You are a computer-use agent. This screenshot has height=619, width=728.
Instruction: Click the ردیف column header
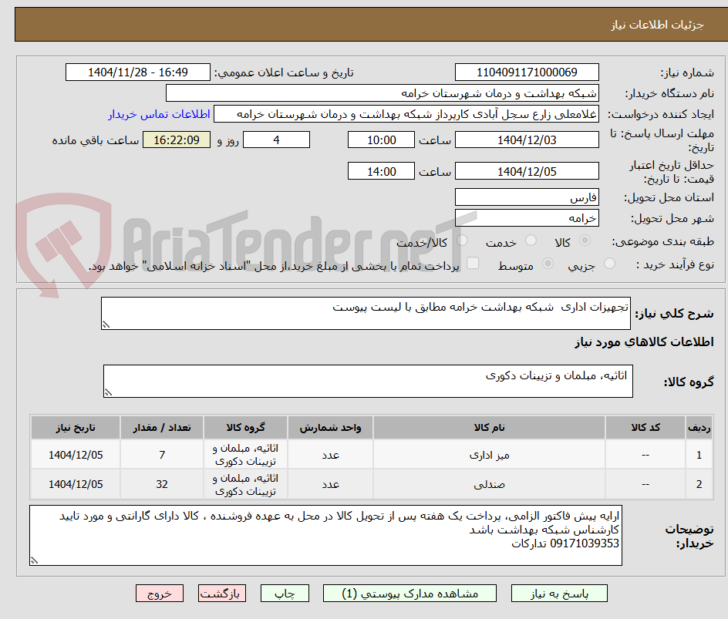(699, 427)
